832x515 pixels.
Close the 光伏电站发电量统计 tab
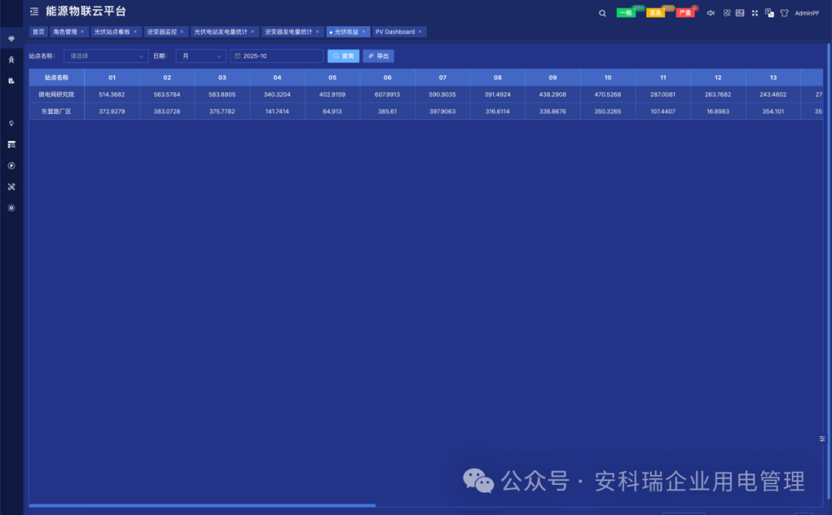(253, 32)
